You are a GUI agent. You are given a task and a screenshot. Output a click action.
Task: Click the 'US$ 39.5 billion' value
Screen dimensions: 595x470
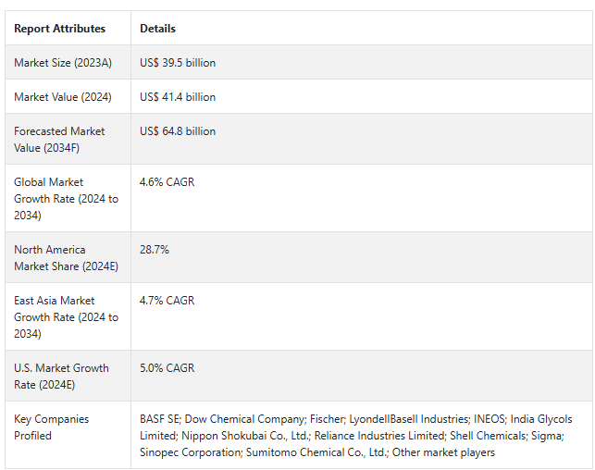[178, 63]
